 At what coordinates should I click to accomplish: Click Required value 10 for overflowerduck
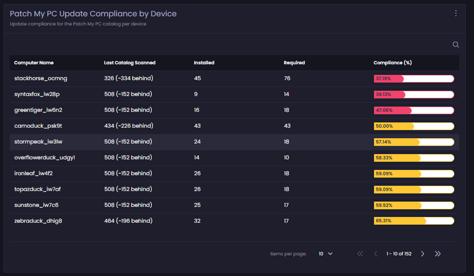[x=286, y=158]
